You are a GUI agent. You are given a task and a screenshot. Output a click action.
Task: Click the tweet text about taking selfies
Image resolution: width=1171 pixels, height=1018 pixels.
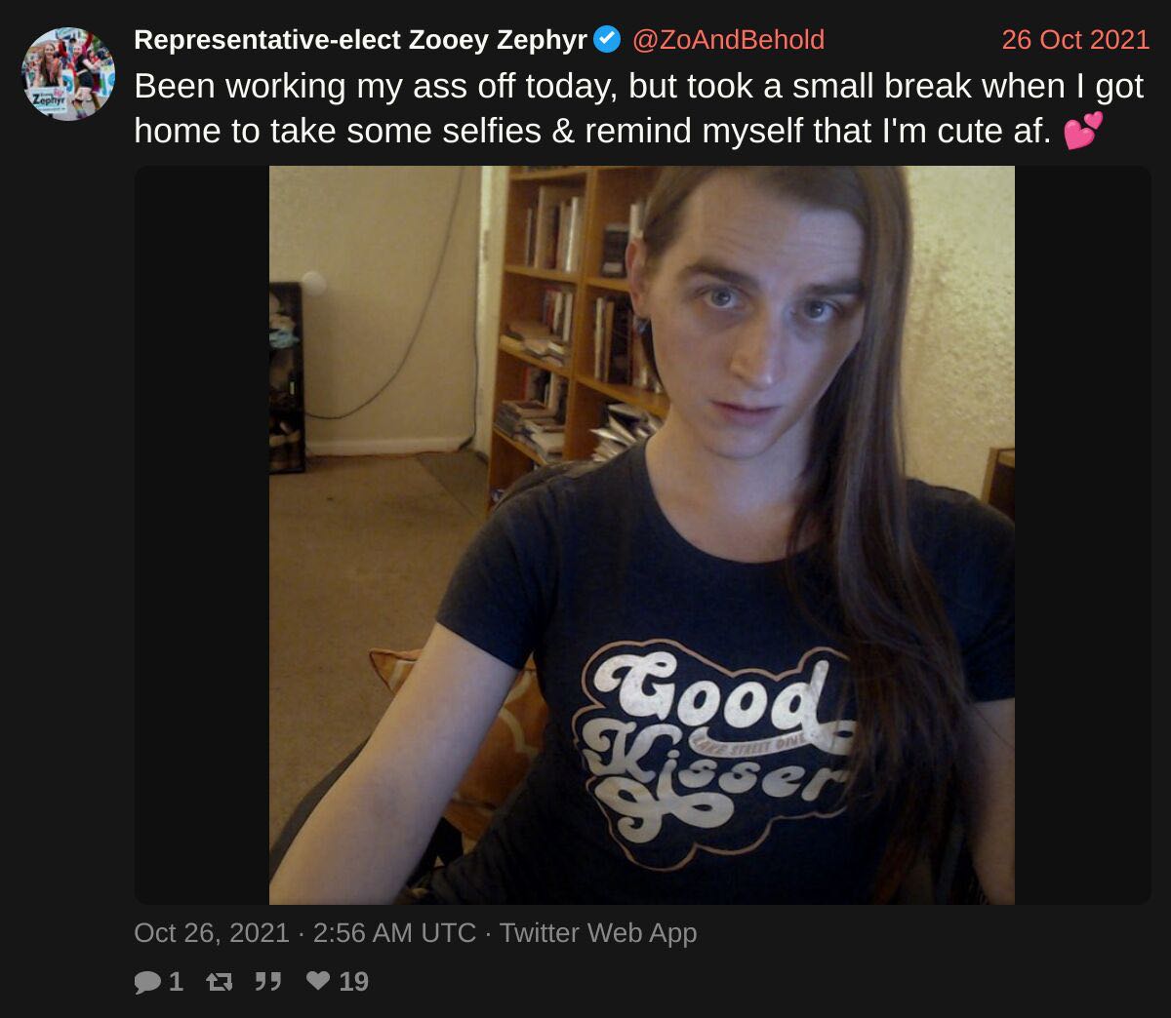(638, 107)
